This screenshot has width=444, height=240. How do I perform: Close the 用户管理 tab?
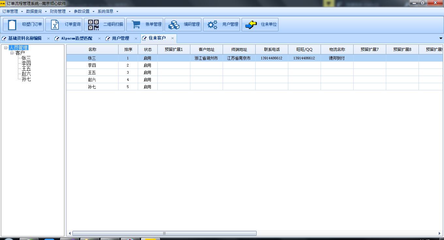(x=136, y=38)
